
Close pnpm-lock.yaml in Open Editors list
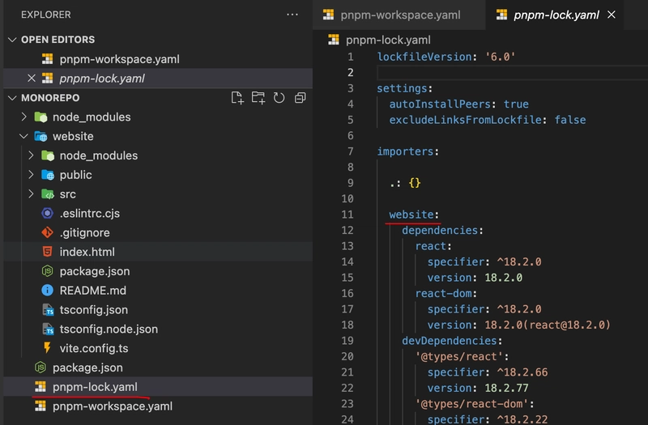pyautogui.click(x=32, y=78)
